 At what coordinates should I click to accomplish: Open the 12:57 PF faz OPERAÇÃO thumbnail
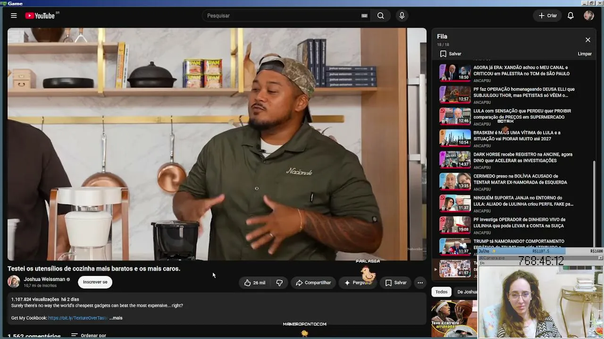pyautogui.click(x=455, y=94)
